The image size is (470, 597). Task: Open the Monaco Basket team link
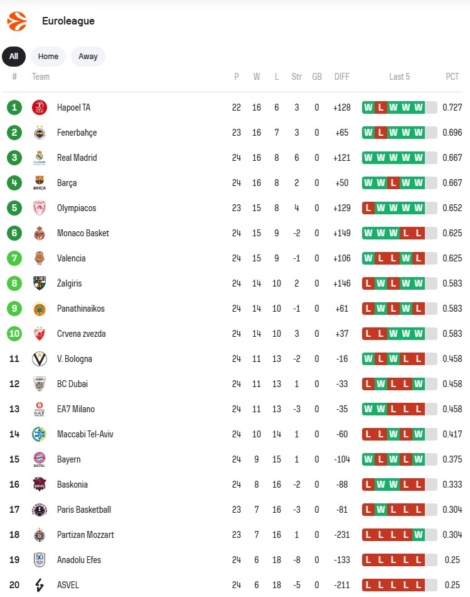pyautogui.click(x=83, y=233)
